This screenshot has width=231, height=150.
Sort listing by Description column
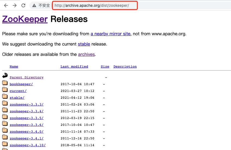(125, 66)
